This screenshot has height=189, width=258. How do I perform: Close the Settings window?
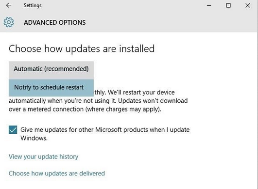pos(248,6)
